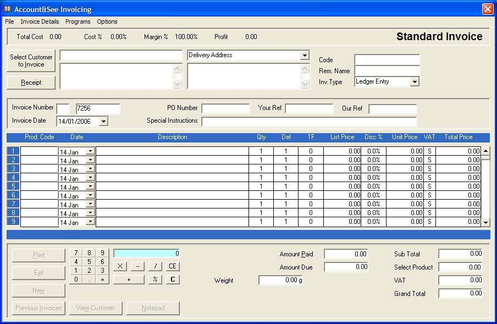Click calculator digit 8
Viewport: 497px width, 324px height.
point(89,253)
